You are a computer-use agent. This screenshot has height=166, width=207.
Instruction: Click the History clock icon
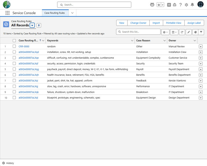(x=3, y=163)
